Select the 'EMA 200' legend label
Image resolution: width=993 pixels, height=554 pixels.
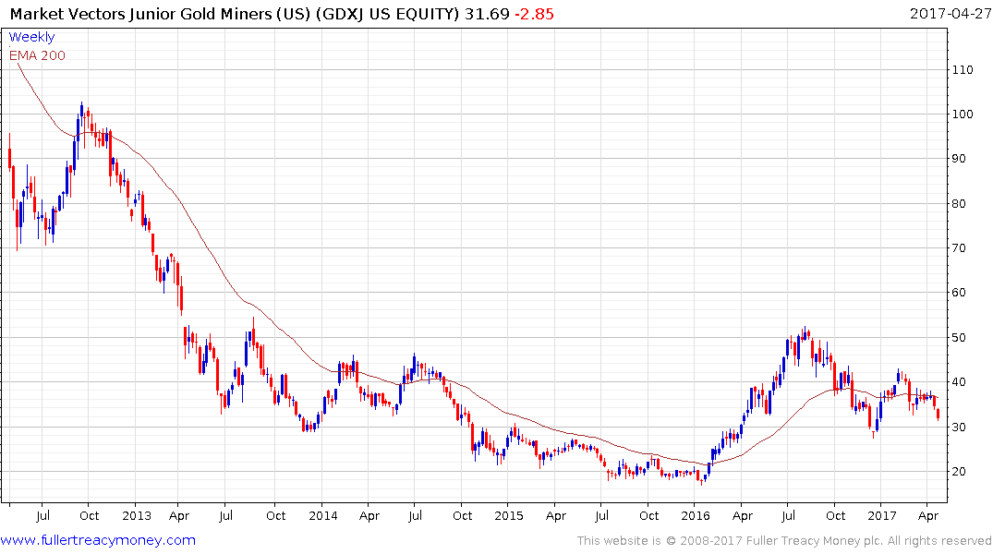37,55
